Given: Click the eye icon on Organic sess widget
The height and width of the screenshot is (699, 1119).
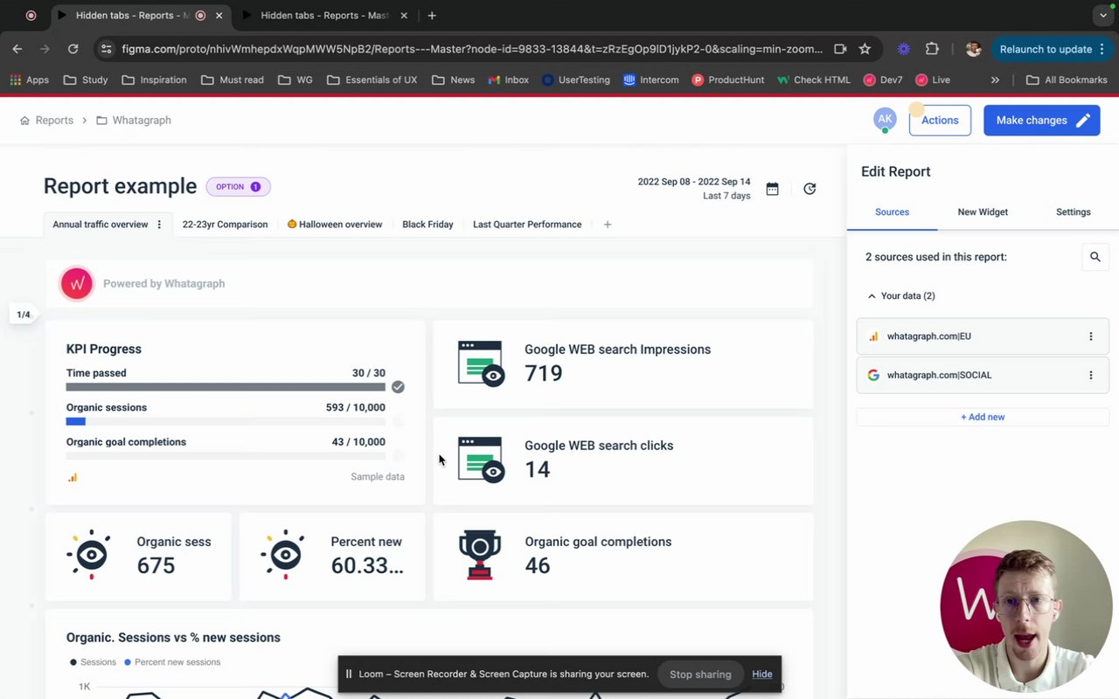Looking at the screenshot, I should tap(89, 554).
